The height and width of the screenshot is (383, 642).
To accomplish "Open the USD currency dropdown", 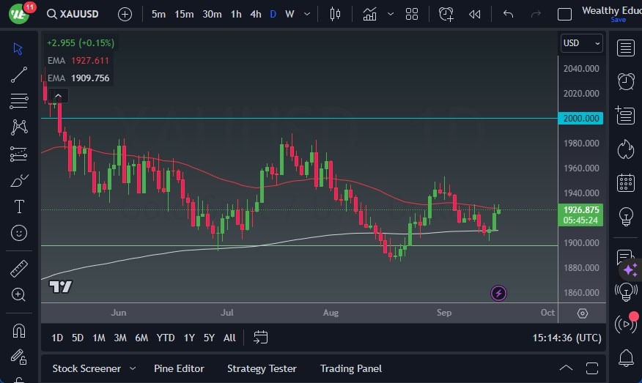I will [581, 43].
